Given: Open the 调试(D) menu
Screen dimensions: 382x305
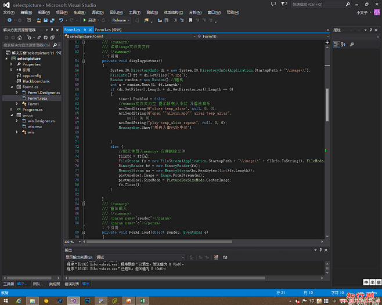Looking at the screenshot, I should 97,12.
